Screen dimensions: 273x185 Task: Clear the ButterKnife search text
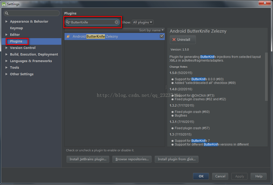tap(116, 22)
